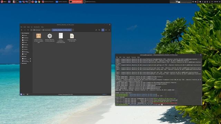Image resolution: width=221 pixels, height=124 pixels.
Task: Switch to OBS window in taskbar
Action: pyautogui.click(x=90, y=2)
